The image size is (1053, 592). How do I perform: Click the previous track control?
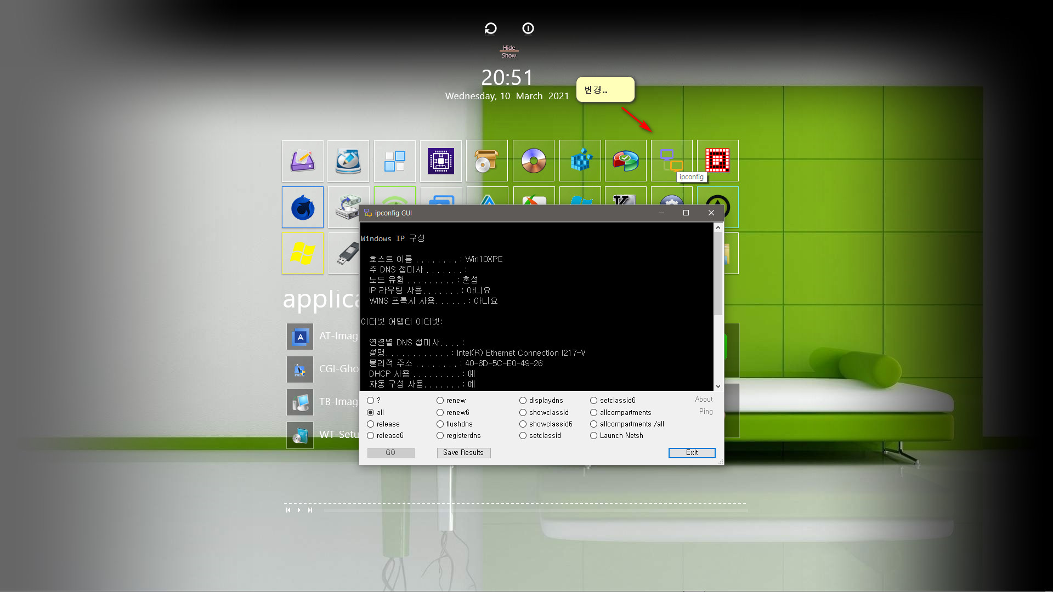coord(288,510)
